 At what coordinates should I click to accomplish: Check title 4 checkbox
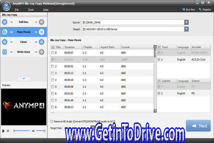[x=53, y=80]
